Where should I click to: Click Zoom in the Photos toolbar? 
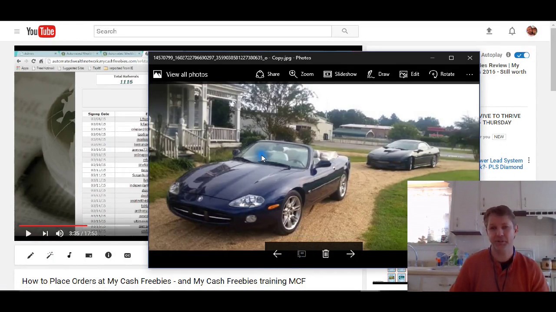coord(301,74)
